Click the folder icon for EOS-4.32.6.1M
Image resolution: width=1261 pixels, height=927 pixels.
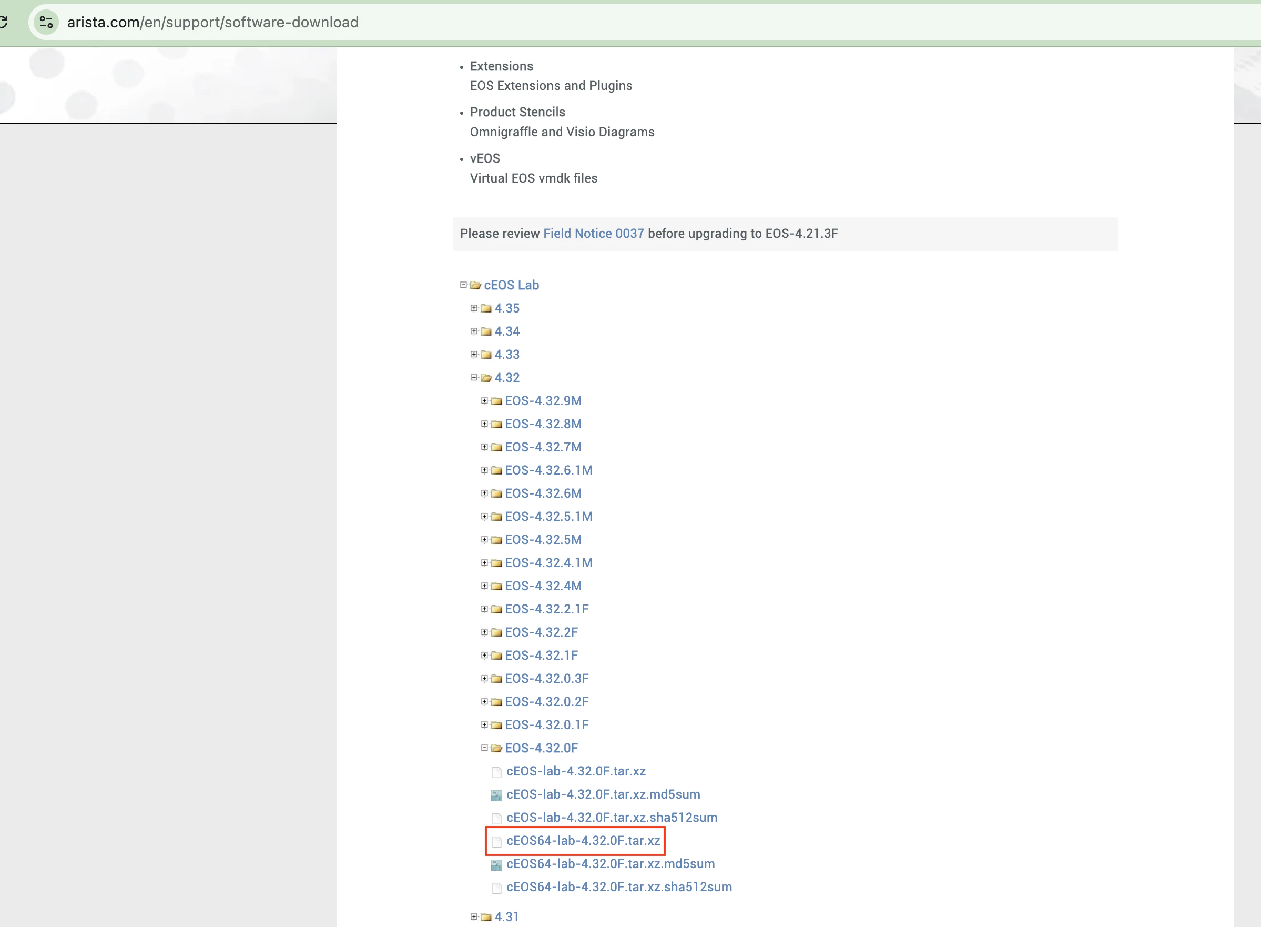pyautogui.click(x=496, y=470)
